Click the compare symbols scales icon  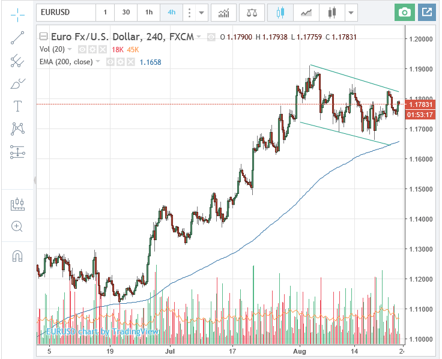click(x=251, y=13)
